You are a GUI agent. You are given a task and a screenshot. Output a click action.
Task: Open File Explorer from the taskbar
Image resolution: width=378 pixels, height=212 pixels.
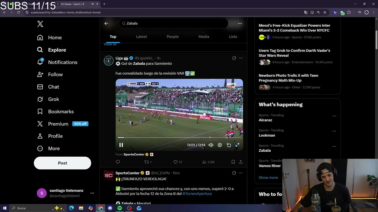[x=81, y=208]
